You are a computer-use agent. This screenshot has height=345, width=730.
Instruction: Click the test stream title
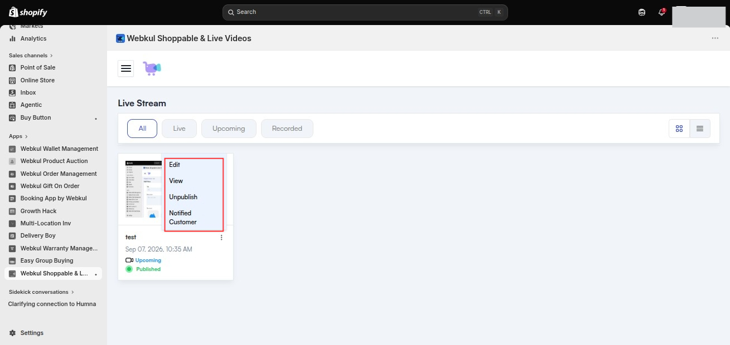[x=131, y=237]
